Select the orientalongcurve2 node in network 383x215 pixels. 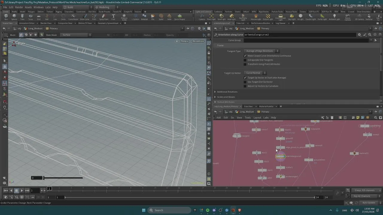(280, 156)
